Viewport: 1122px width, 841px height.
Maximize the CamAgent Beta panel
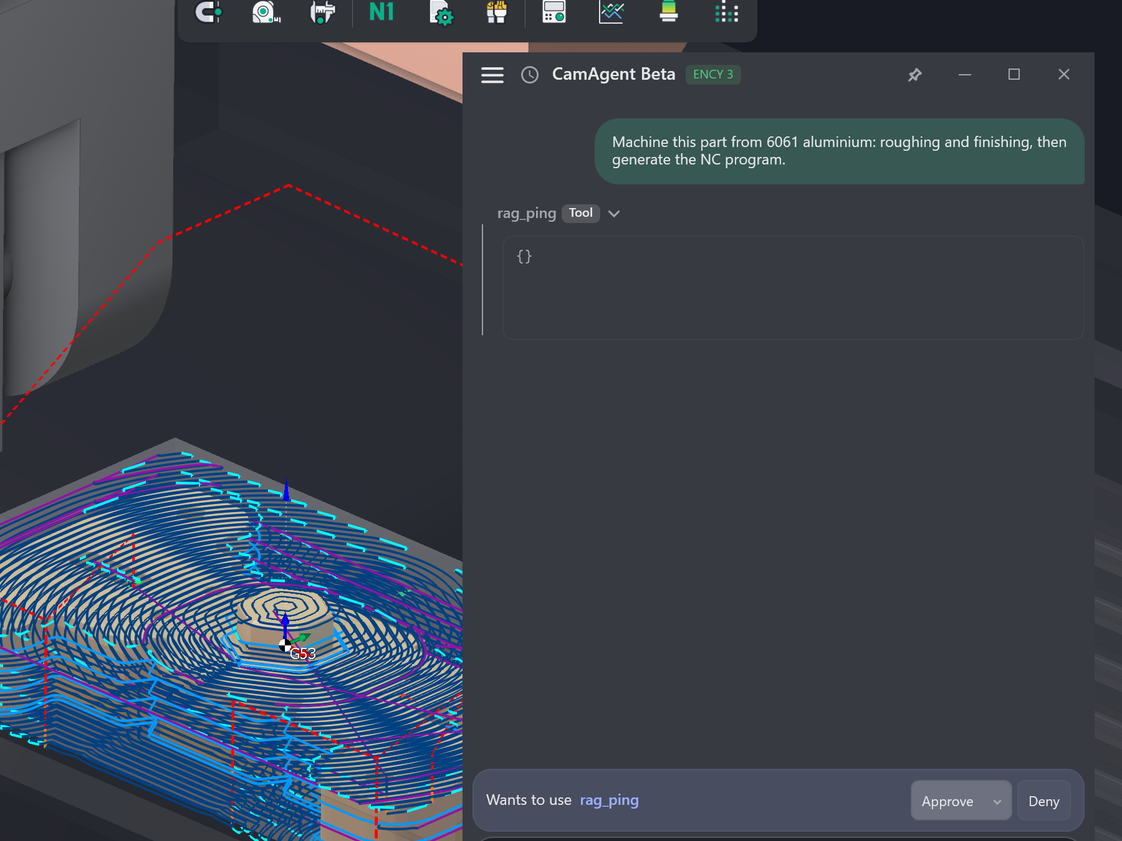coord(1014,74)
